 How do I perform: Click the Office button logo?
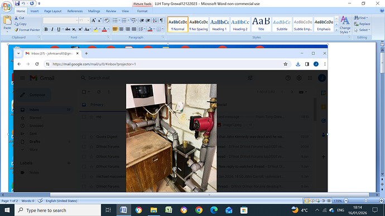(7, 6)
